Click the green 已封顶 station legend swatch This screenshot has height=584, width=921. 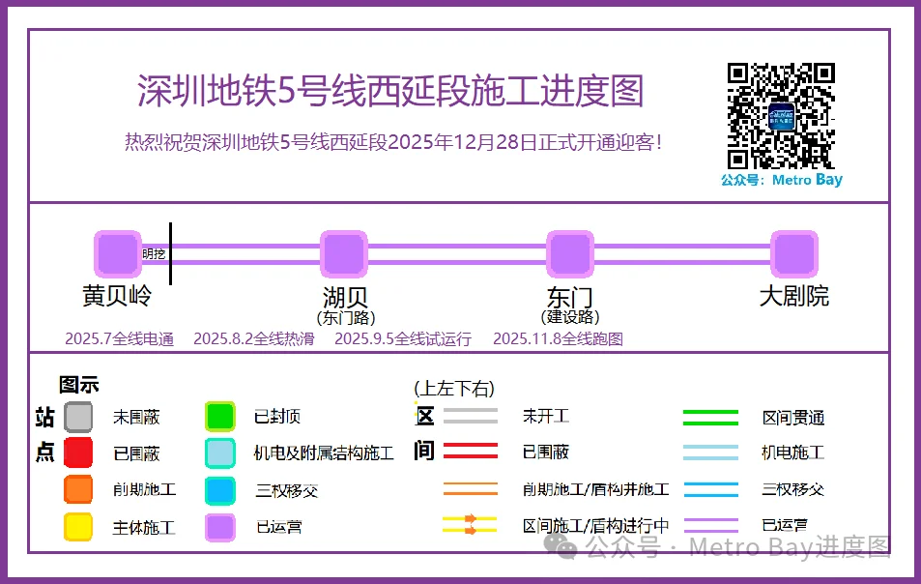pos(220,417)
